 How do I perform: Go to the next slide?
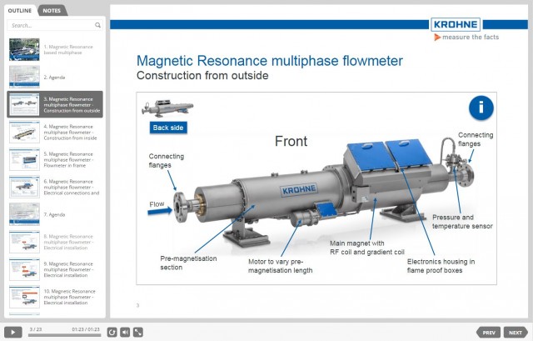coord(516,332)
